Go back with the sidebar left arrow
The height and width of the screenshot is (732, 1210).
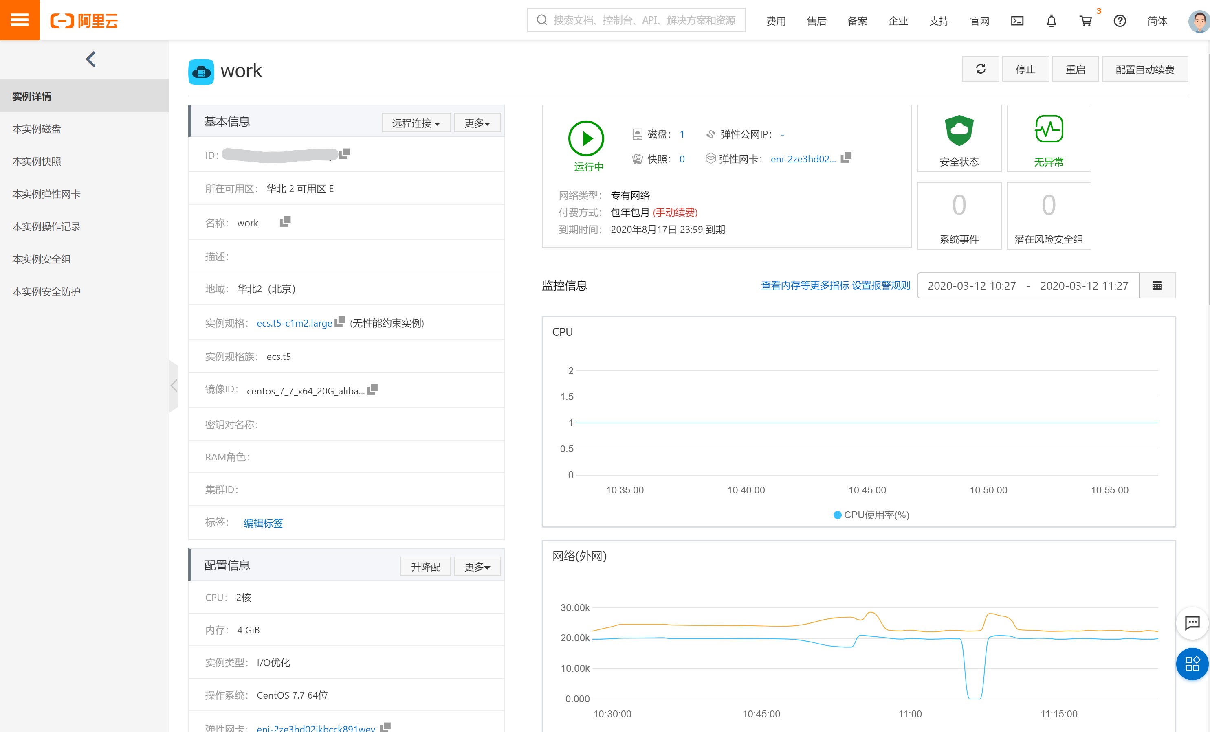(x=90, y=59)
